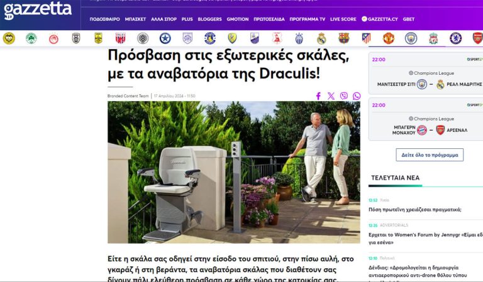Open the ΠΡΟΓΡΑΜΜΑ TV menu item
The width and height of the screenshot is (483, 282).
[x=308, y=19]
